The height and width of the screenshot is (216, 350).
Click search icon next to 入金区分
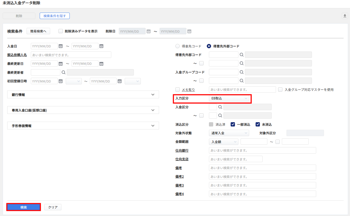[220, 107]
